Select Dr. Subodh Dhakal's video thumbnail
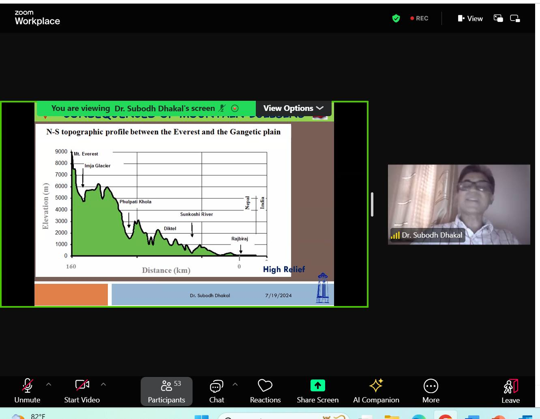 459,204
